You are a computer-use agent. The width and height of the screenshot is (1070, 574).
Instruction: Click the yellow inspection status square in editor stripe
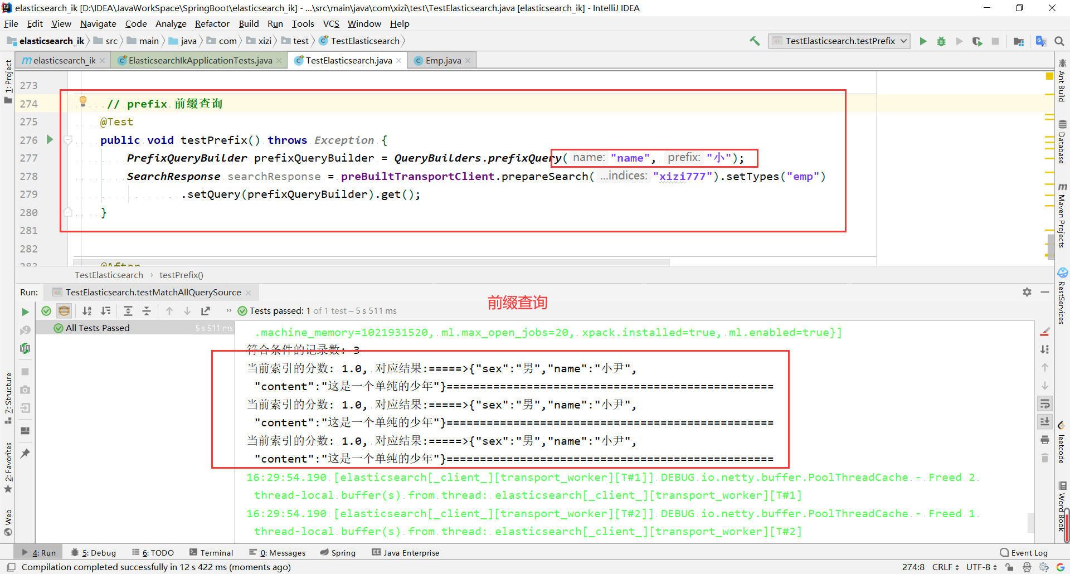click(1049, 76)
